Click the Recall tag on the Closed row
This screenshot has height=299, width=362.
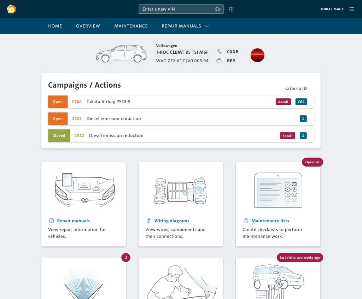pyautogui.click(x=287, y=136)
